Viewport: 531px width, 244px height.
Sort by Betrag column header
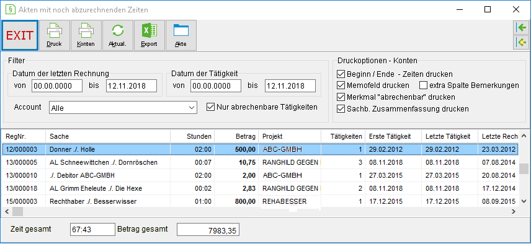[x=236, y=136]
